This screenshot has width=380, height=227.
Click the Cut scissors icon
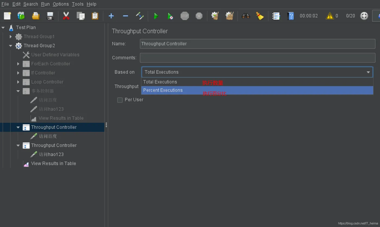click(x=66, y=16)
